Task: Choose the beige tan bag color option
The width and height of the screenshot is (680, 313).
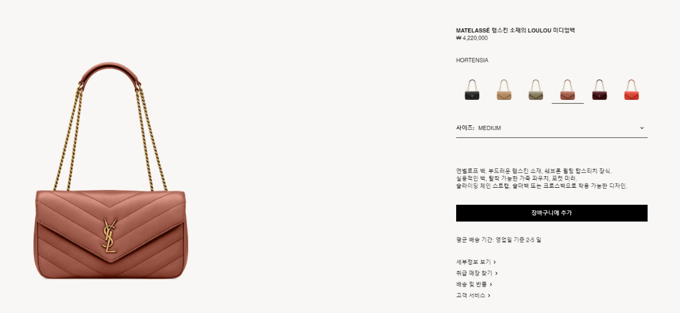Action: (x=504, y=90)
